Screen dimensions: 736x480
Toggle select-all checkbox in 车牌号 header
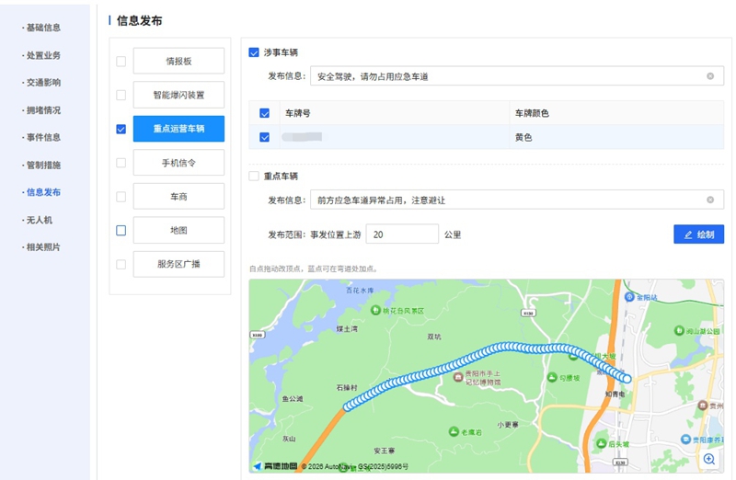(265, 113)
